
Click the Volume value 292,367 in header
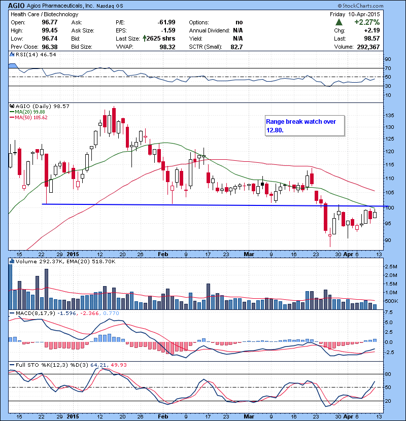tap(368, 47)
